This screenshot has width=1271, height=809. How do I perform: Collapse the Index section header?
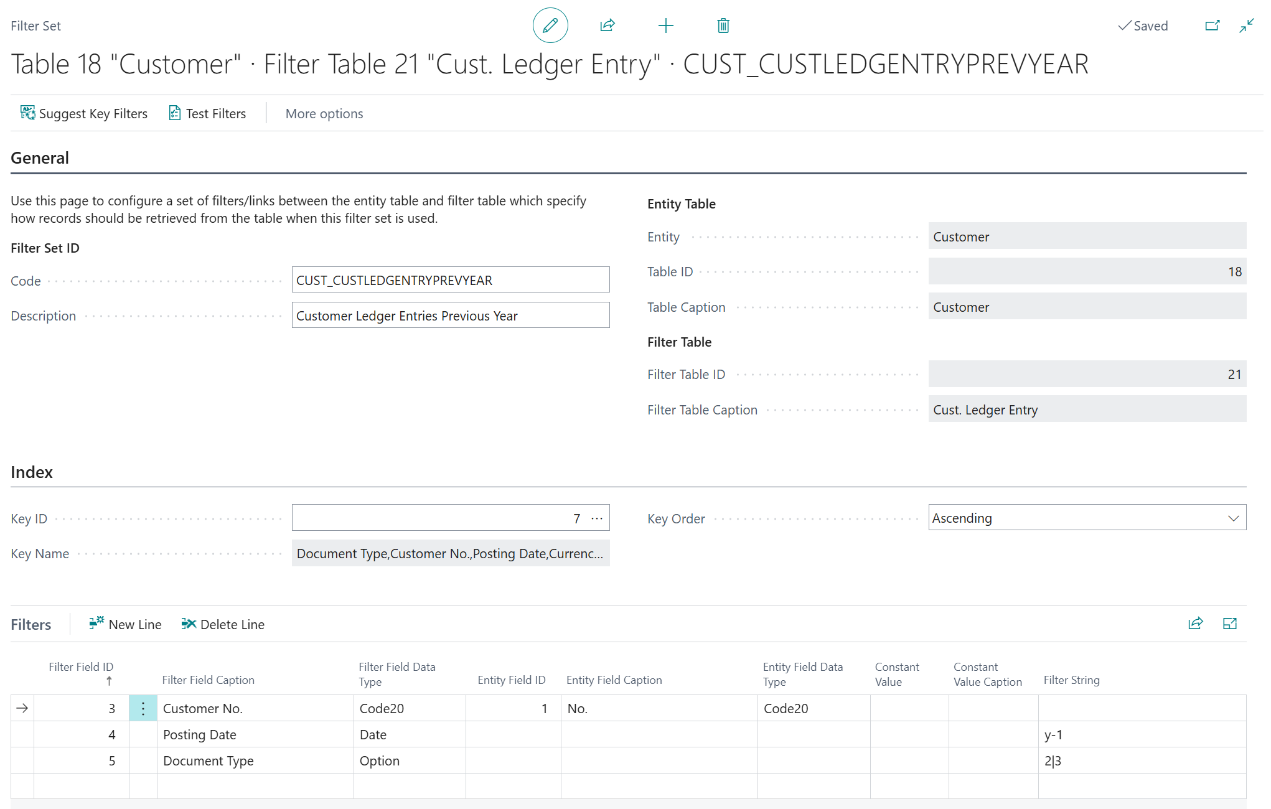click(x=32, y=472)
